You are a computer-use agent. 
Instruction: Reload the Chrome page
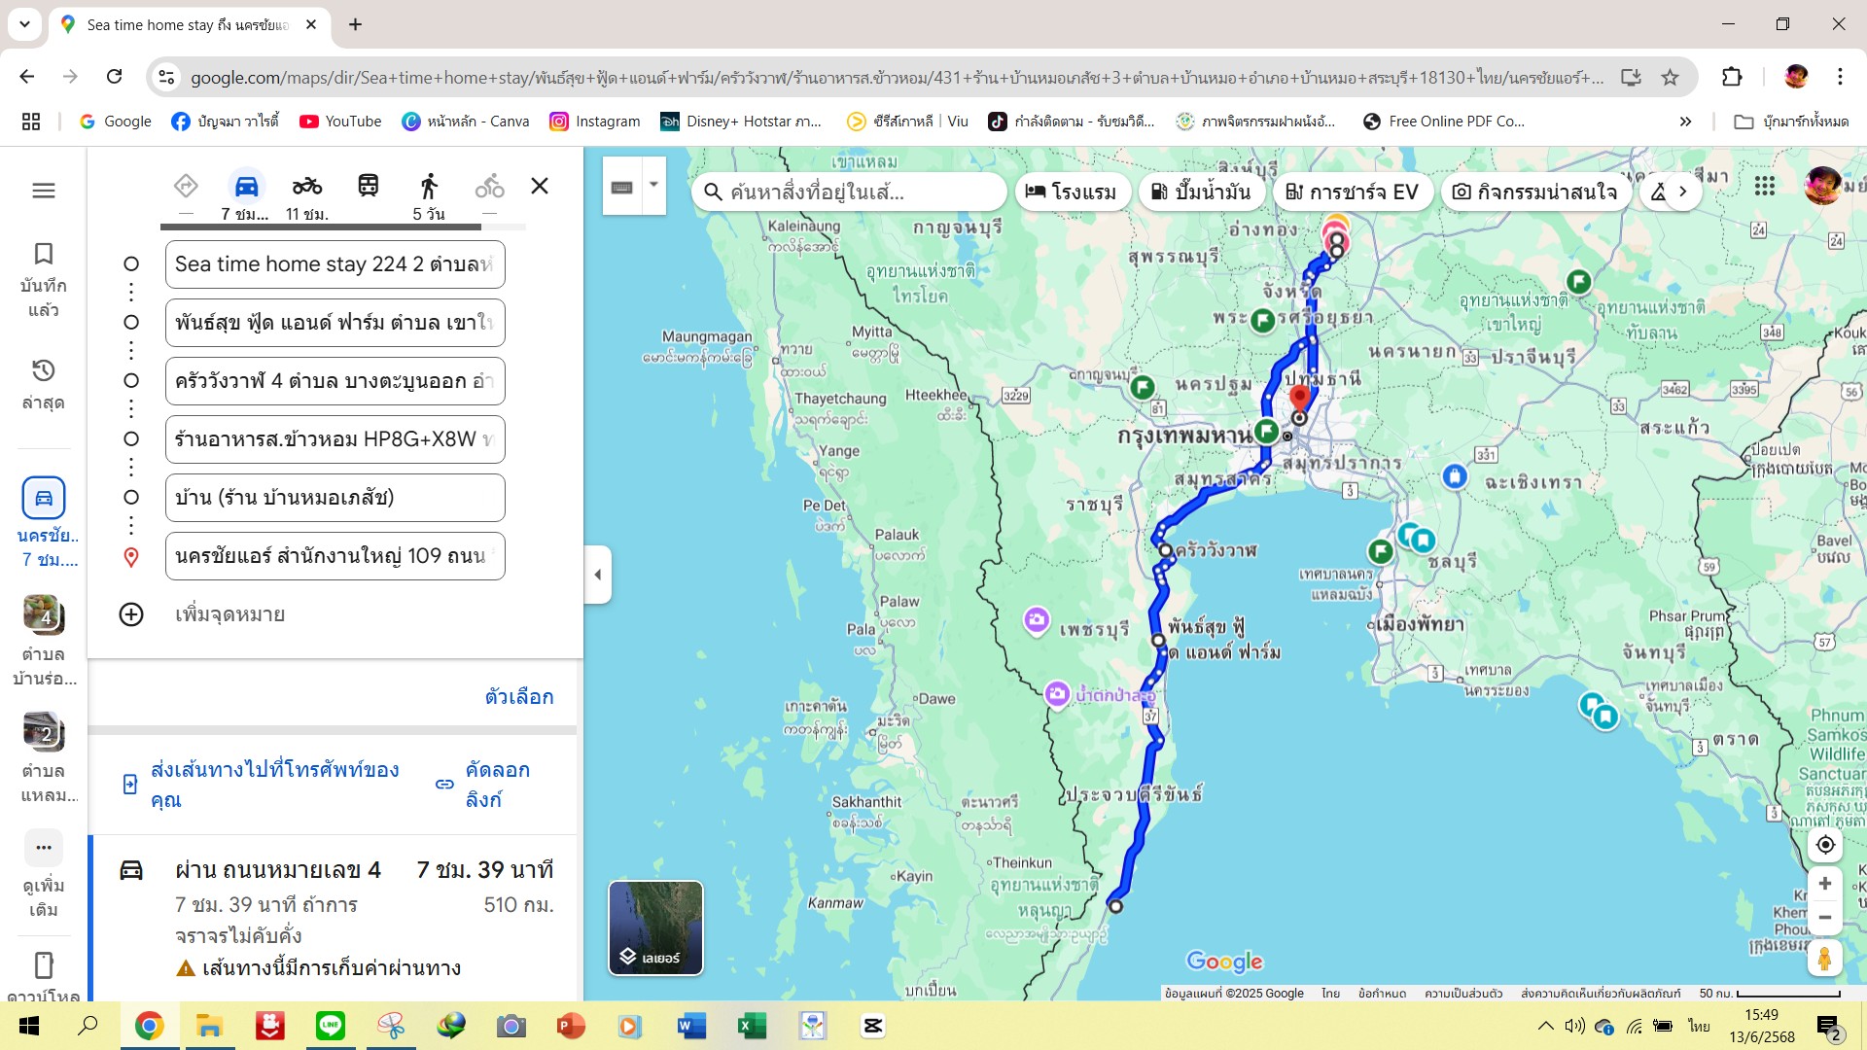(115, 77)
